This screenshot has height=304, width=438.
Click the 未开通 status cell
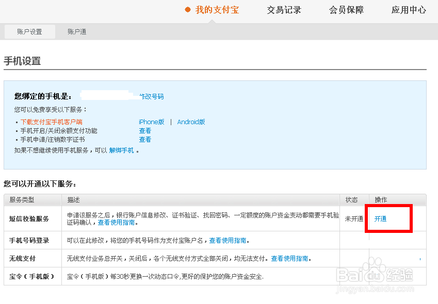tap(354, 219)
